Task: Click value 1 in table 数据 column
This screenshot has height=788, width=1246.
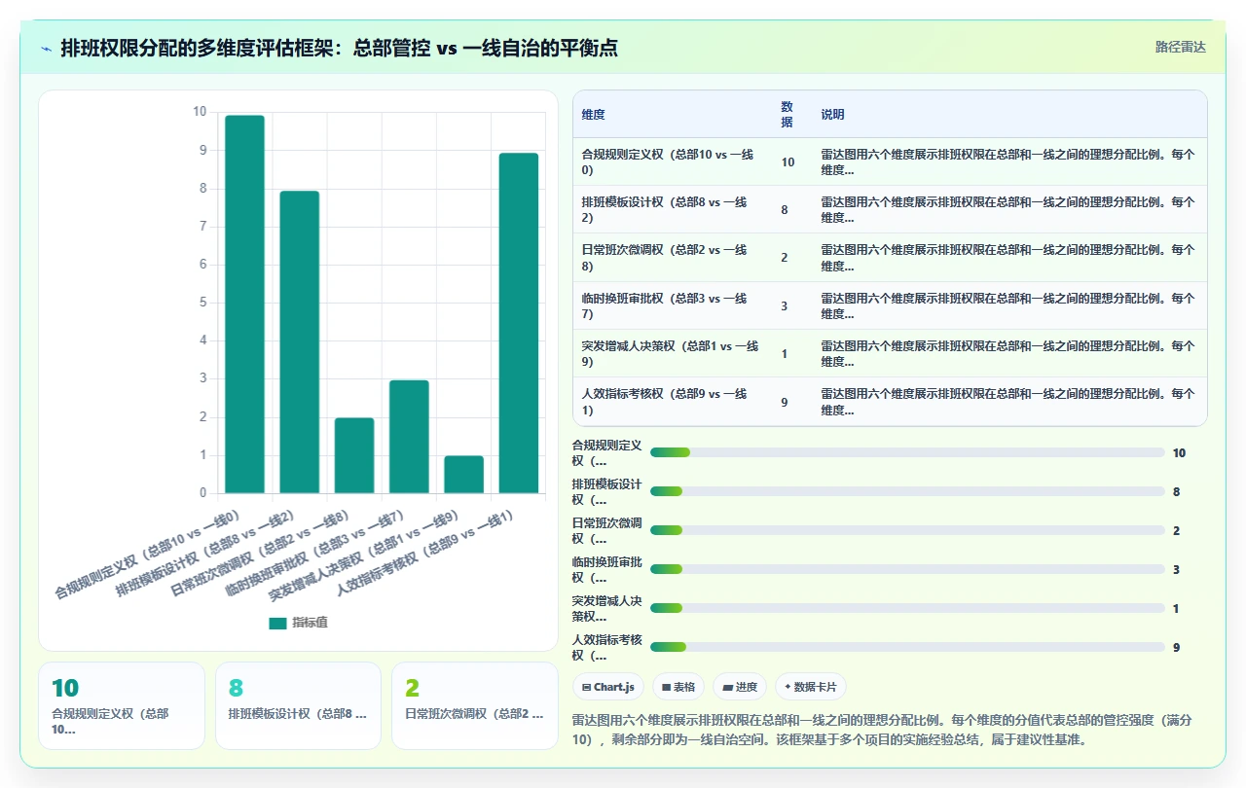Action: pyautogui.click(x=785, y=354)
